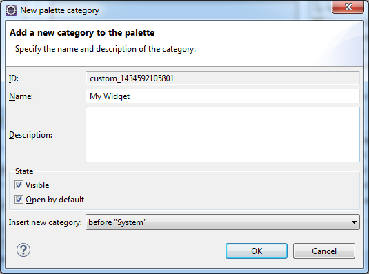Focus the Name field containing My Widget
369x274 pixels.
pyautogui.click(x=223, y=96)
